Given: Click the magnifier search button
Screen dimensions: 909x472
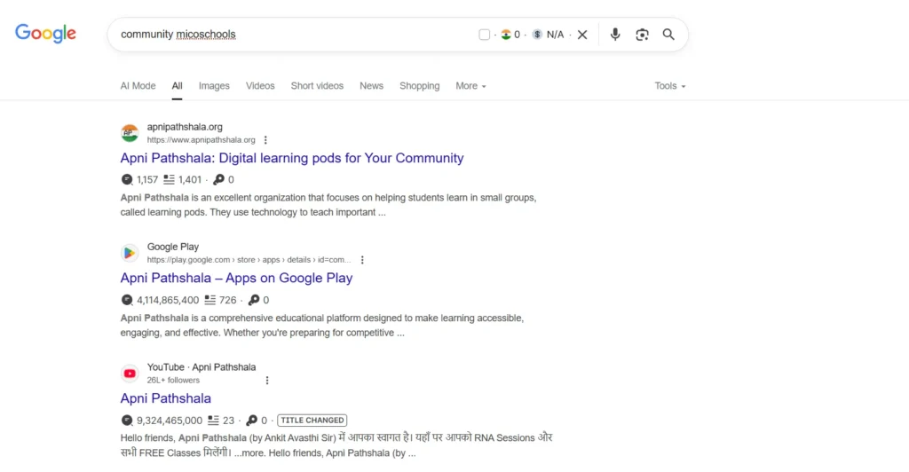Looking at the screenshot, I should [x=668, y=35].
